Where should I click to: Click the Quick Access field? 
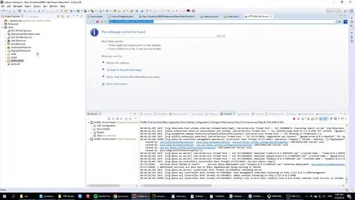(333, 11)
